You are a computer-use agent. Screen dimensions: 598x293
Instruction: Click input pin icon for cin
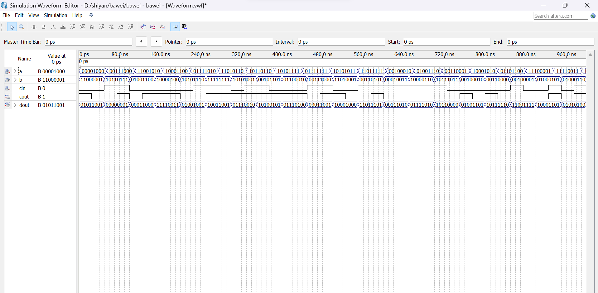pyautogui.click(x=7, y=88)
